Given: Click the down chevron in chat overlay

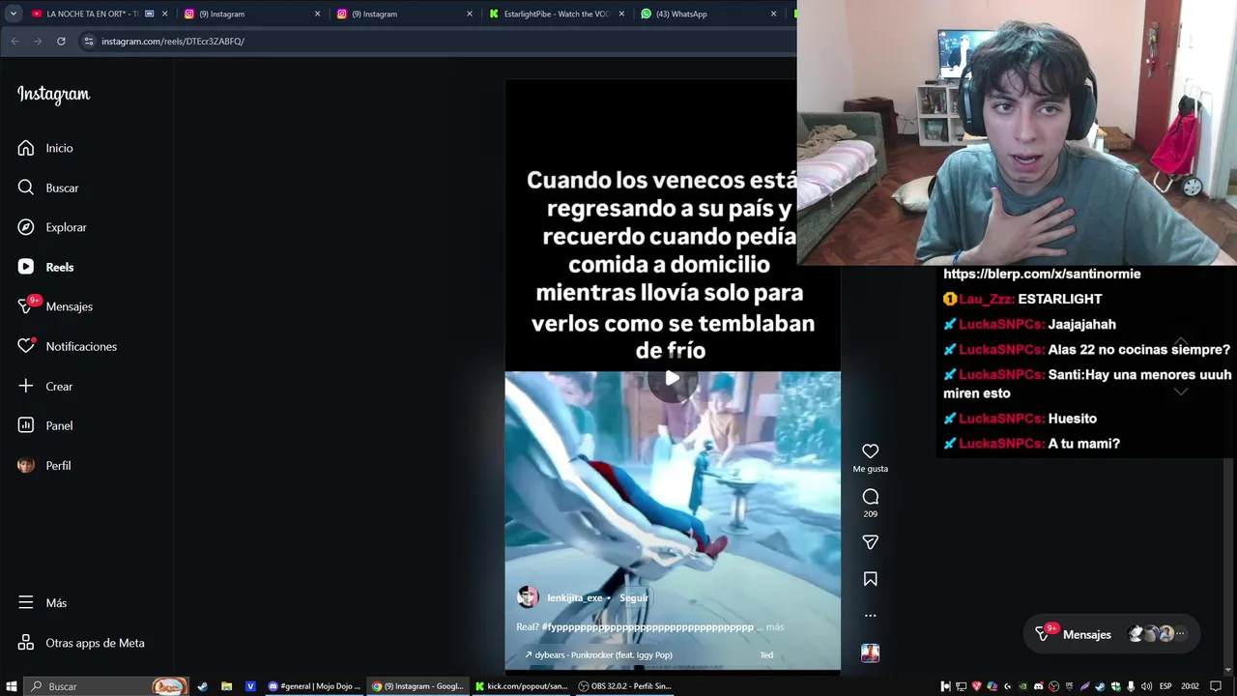Looking at the screenshot, I should click(1181, 391).
